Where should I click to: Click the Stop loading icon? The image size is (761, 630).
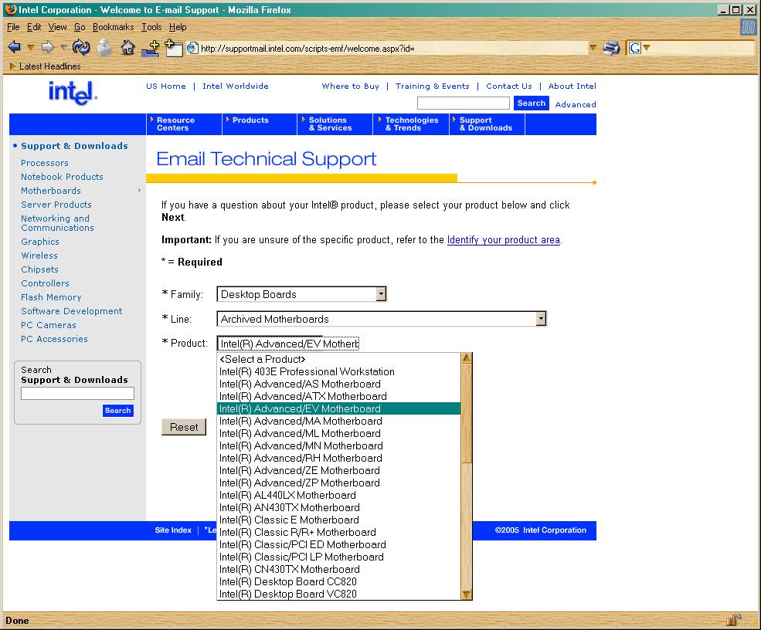(104, 48)
